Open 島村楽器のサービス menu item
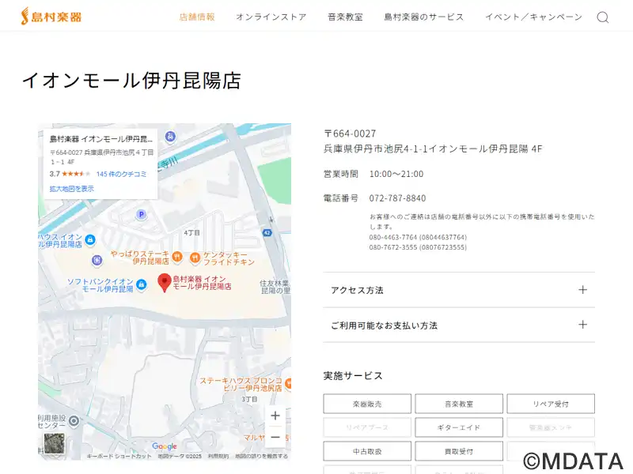Image resolution: width=633 pixels, height=474 pixels. coord(424,17)
